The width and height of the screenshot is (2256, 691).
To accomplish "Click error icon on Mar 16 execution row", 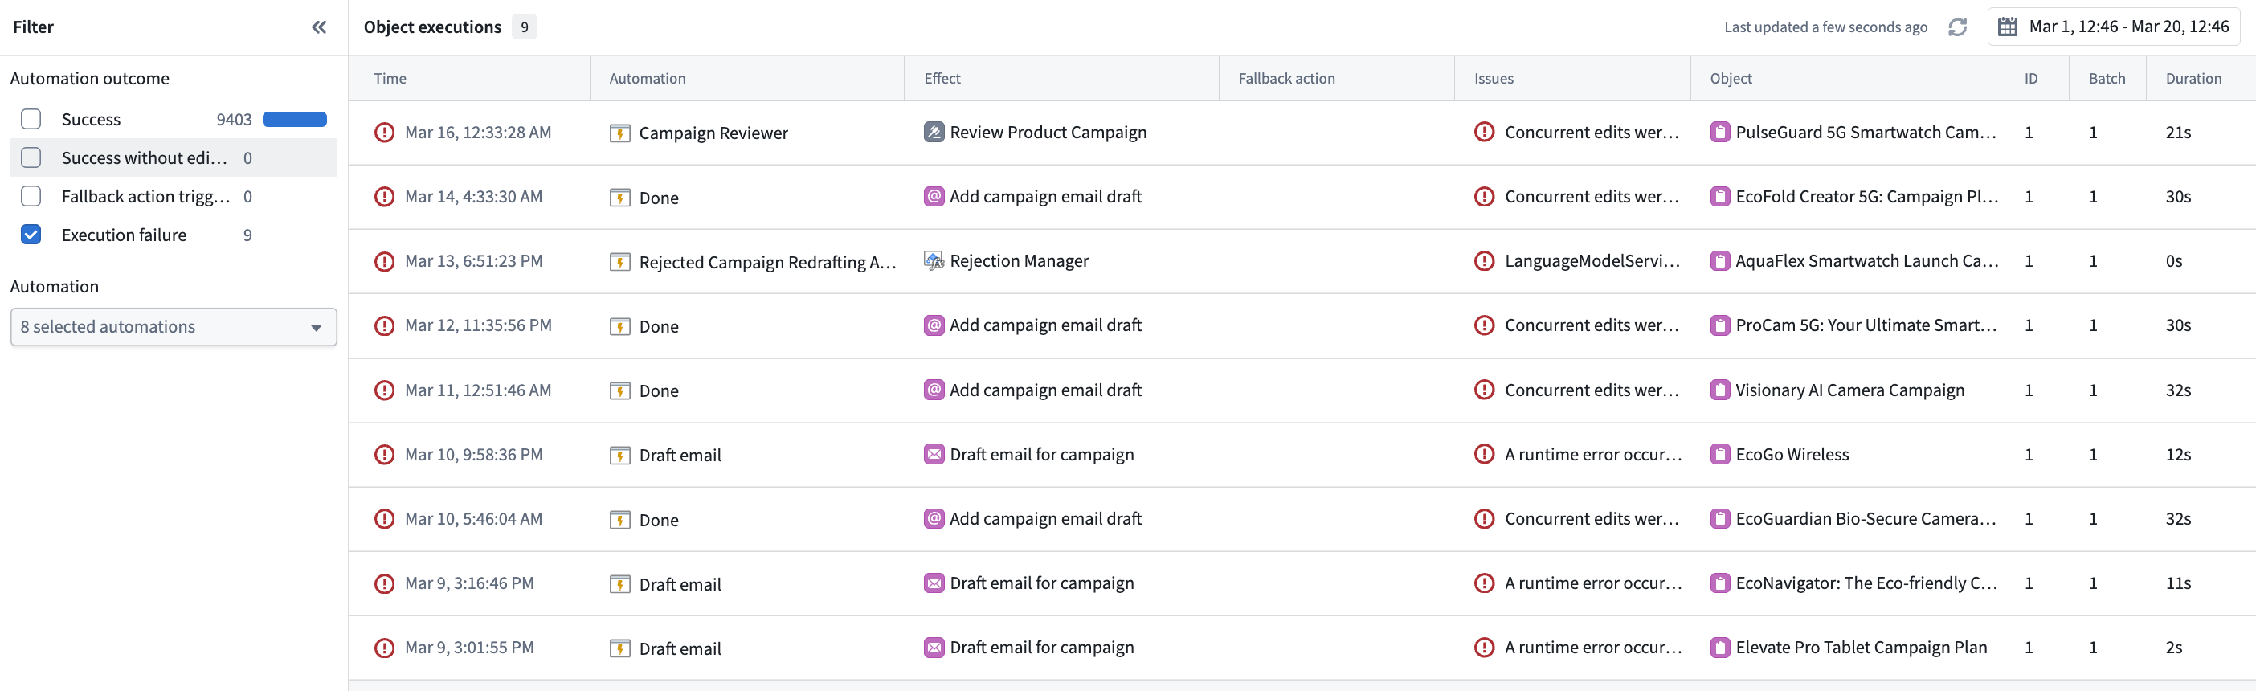I will (383, 133).
